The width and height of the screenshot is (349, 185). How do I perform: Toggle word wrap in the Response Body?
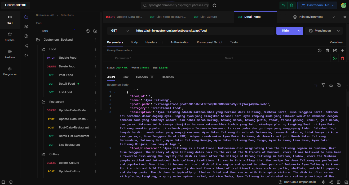tap(316, 85)
